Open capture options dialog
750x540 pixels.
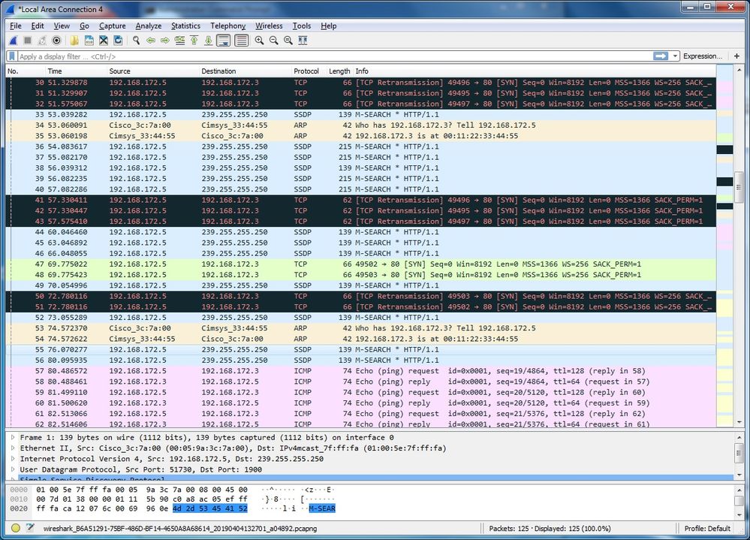point(56,41)
